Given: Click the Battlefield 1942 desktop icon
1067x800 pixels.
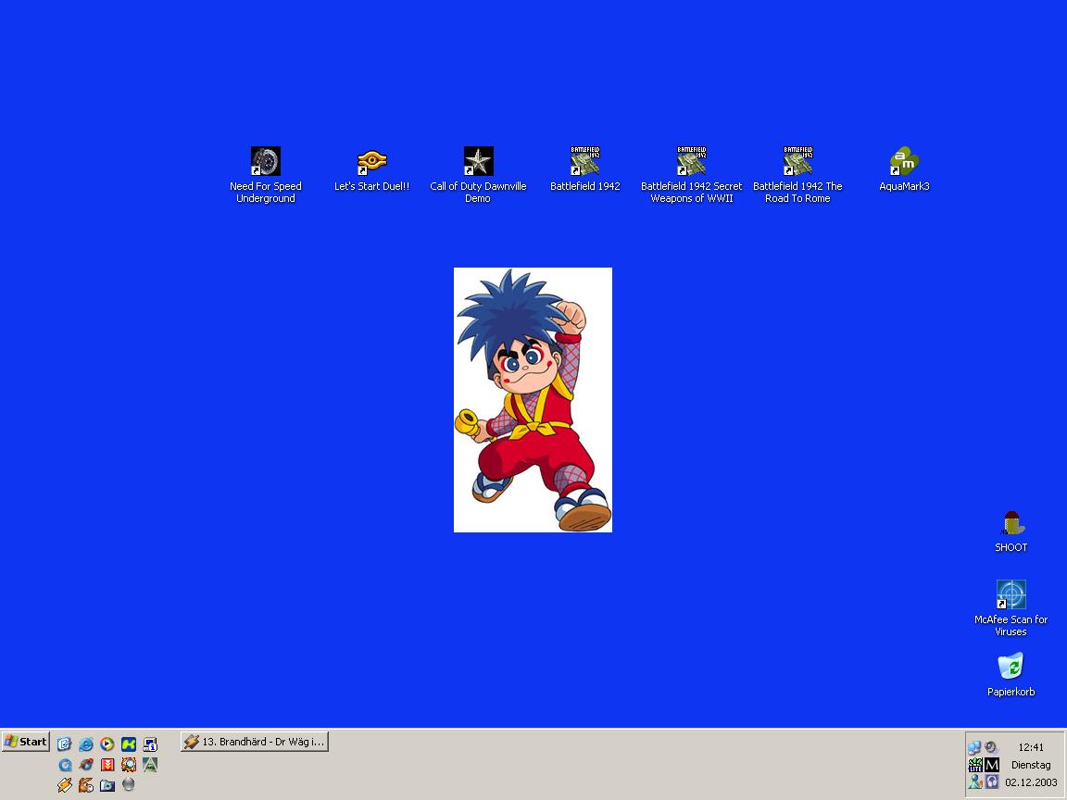Looking at the screenshot, I should 584,170.
